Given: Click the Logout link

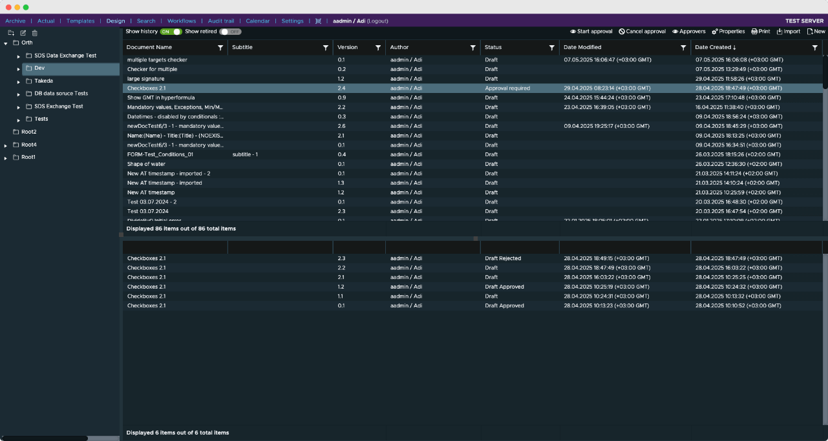Looking at the screenshot, I should pos(377,21).
